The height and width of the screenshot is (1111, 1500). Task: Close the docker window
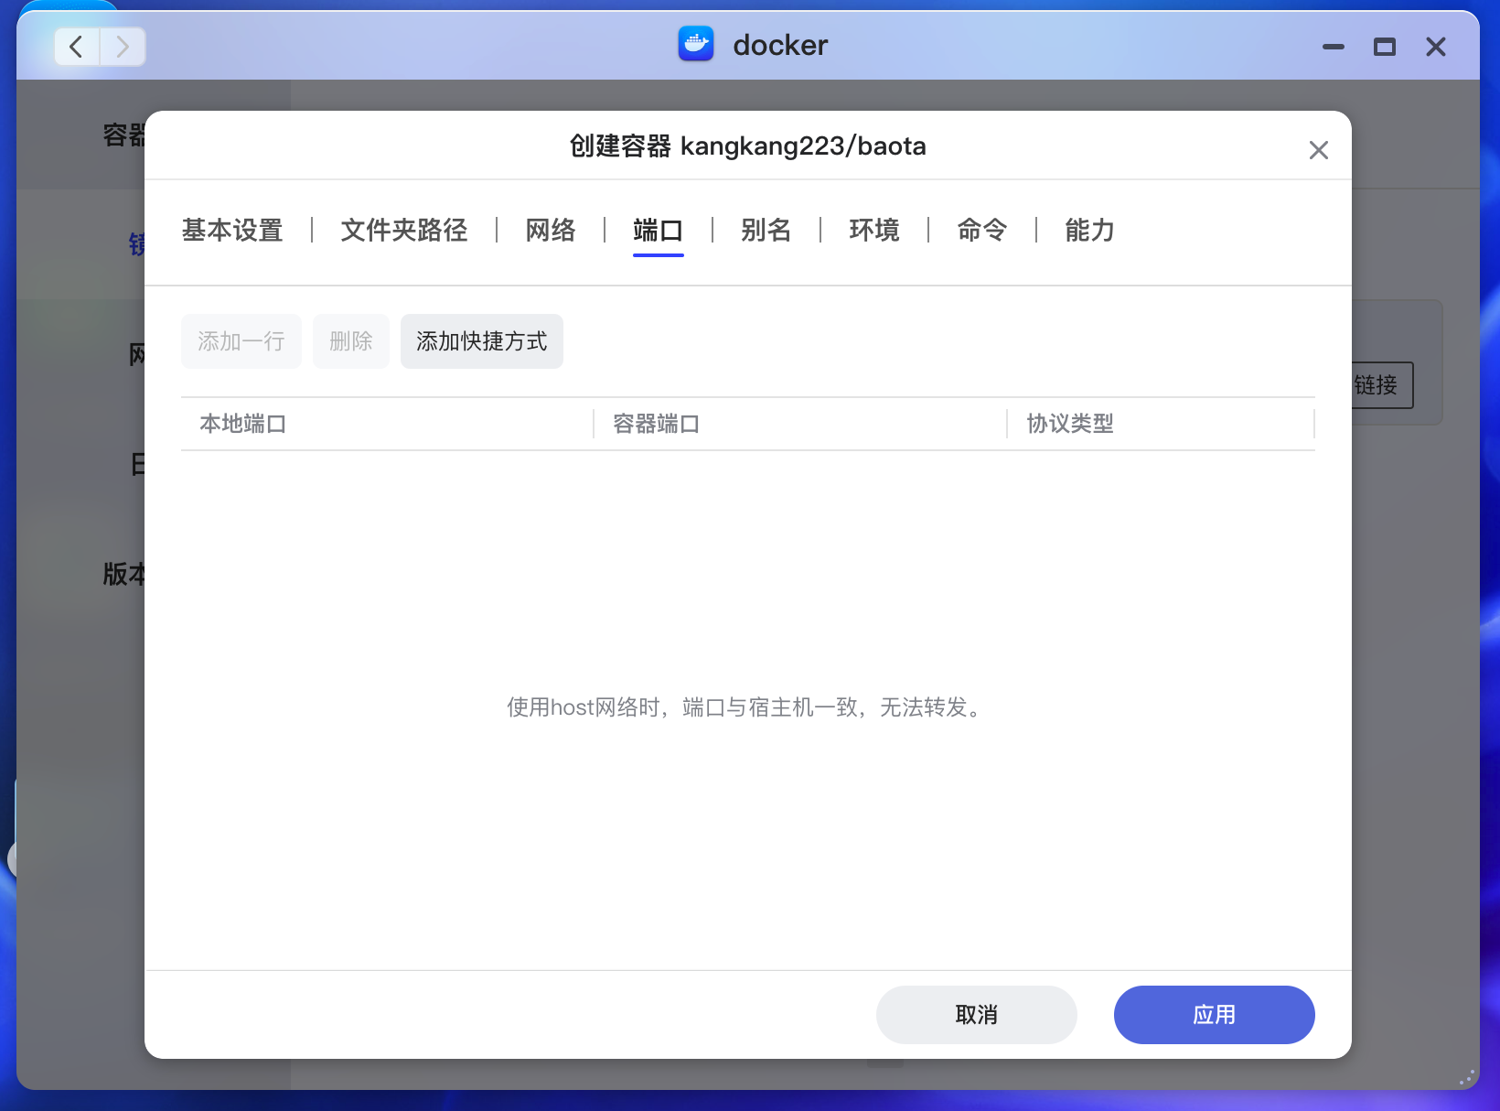tap(1436, 47)
